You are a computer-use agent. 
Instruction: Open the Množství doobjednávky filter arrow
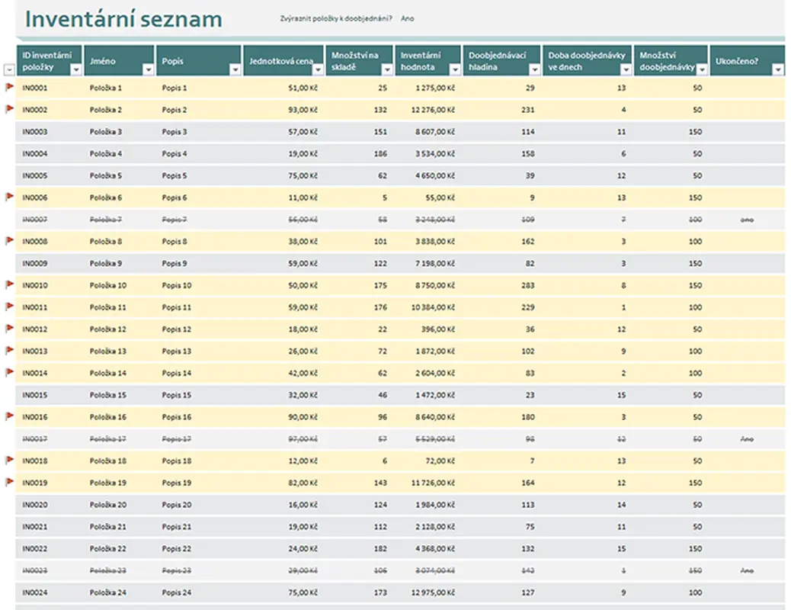pyautogui.click(x=702, y=69)
